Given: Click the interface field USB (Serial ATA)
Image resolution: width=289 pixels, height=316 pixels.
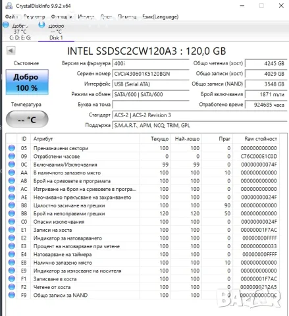Looking at the screenshot, I should 151,84.
